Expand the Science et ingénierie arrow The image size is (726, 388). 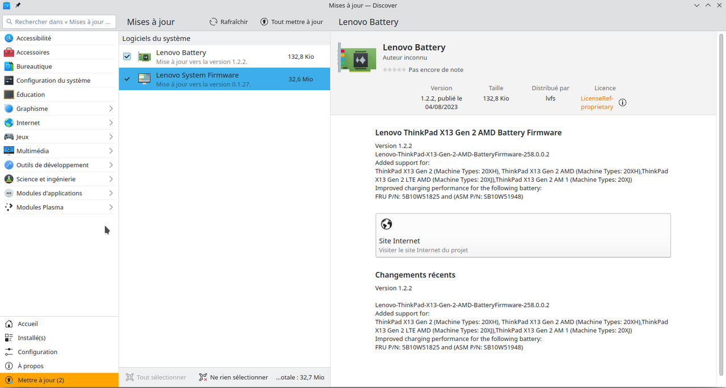tap(111, 179)
